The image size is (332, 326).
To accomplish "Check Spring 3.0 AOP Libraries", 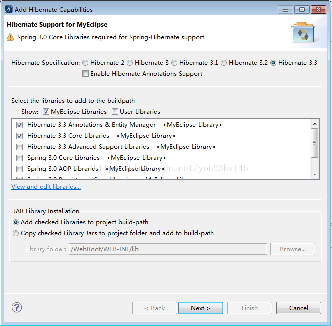I will [x=19, y=169].
